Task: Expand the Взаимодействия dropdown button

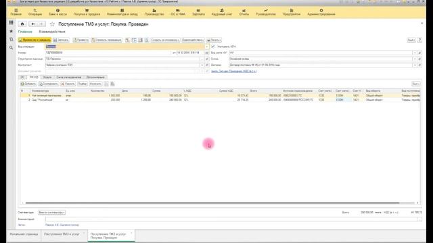Action: [193, 40]
